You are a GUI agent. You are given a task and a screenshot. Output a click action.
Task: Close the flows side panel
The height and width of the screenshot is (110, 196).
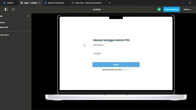click(28, 16)
